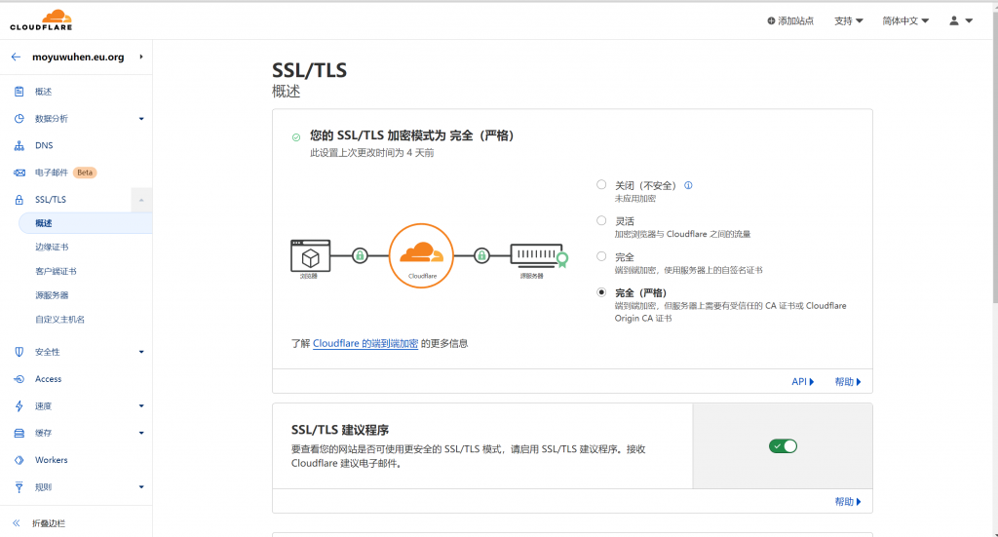Click 帮助 link in the 建议程序 card

tap(848, 501)
